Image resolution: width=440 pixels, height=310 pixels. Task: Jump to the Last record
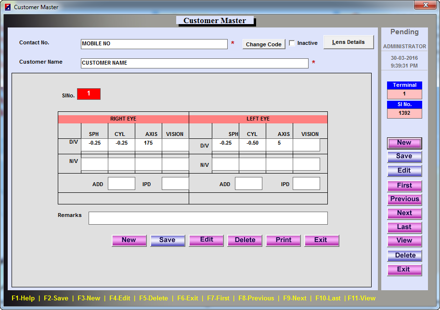pyautogui.click(x=404, y=227)
